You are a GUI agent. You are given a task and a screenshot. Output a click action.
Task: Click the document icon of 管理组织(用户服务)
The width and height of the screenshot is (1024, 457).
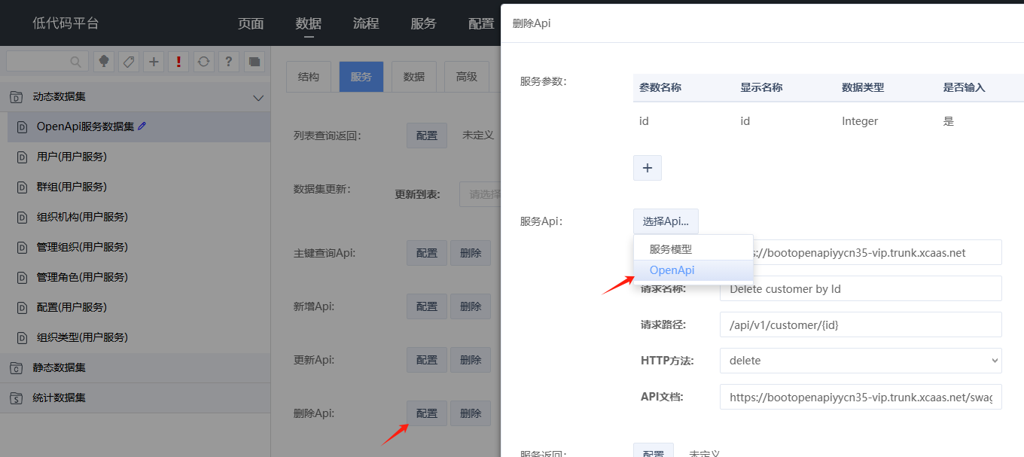22,248
